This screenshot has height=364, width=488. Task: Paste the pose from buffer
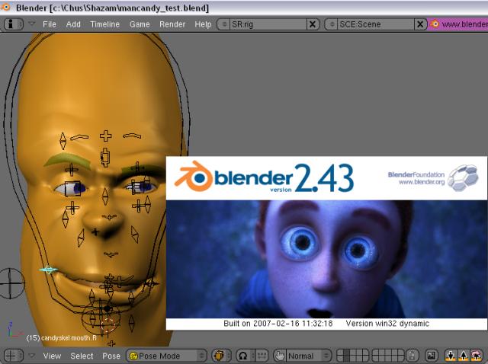(464, 356)
